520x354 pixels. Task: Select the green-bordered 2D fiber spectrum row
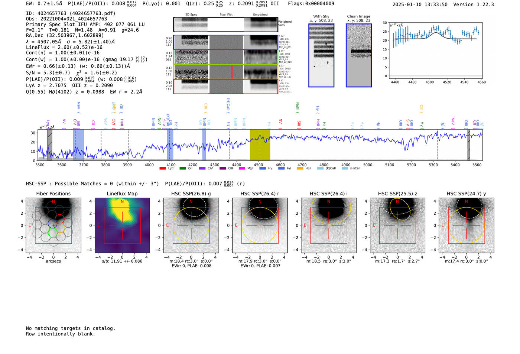[x=225, y=57]
